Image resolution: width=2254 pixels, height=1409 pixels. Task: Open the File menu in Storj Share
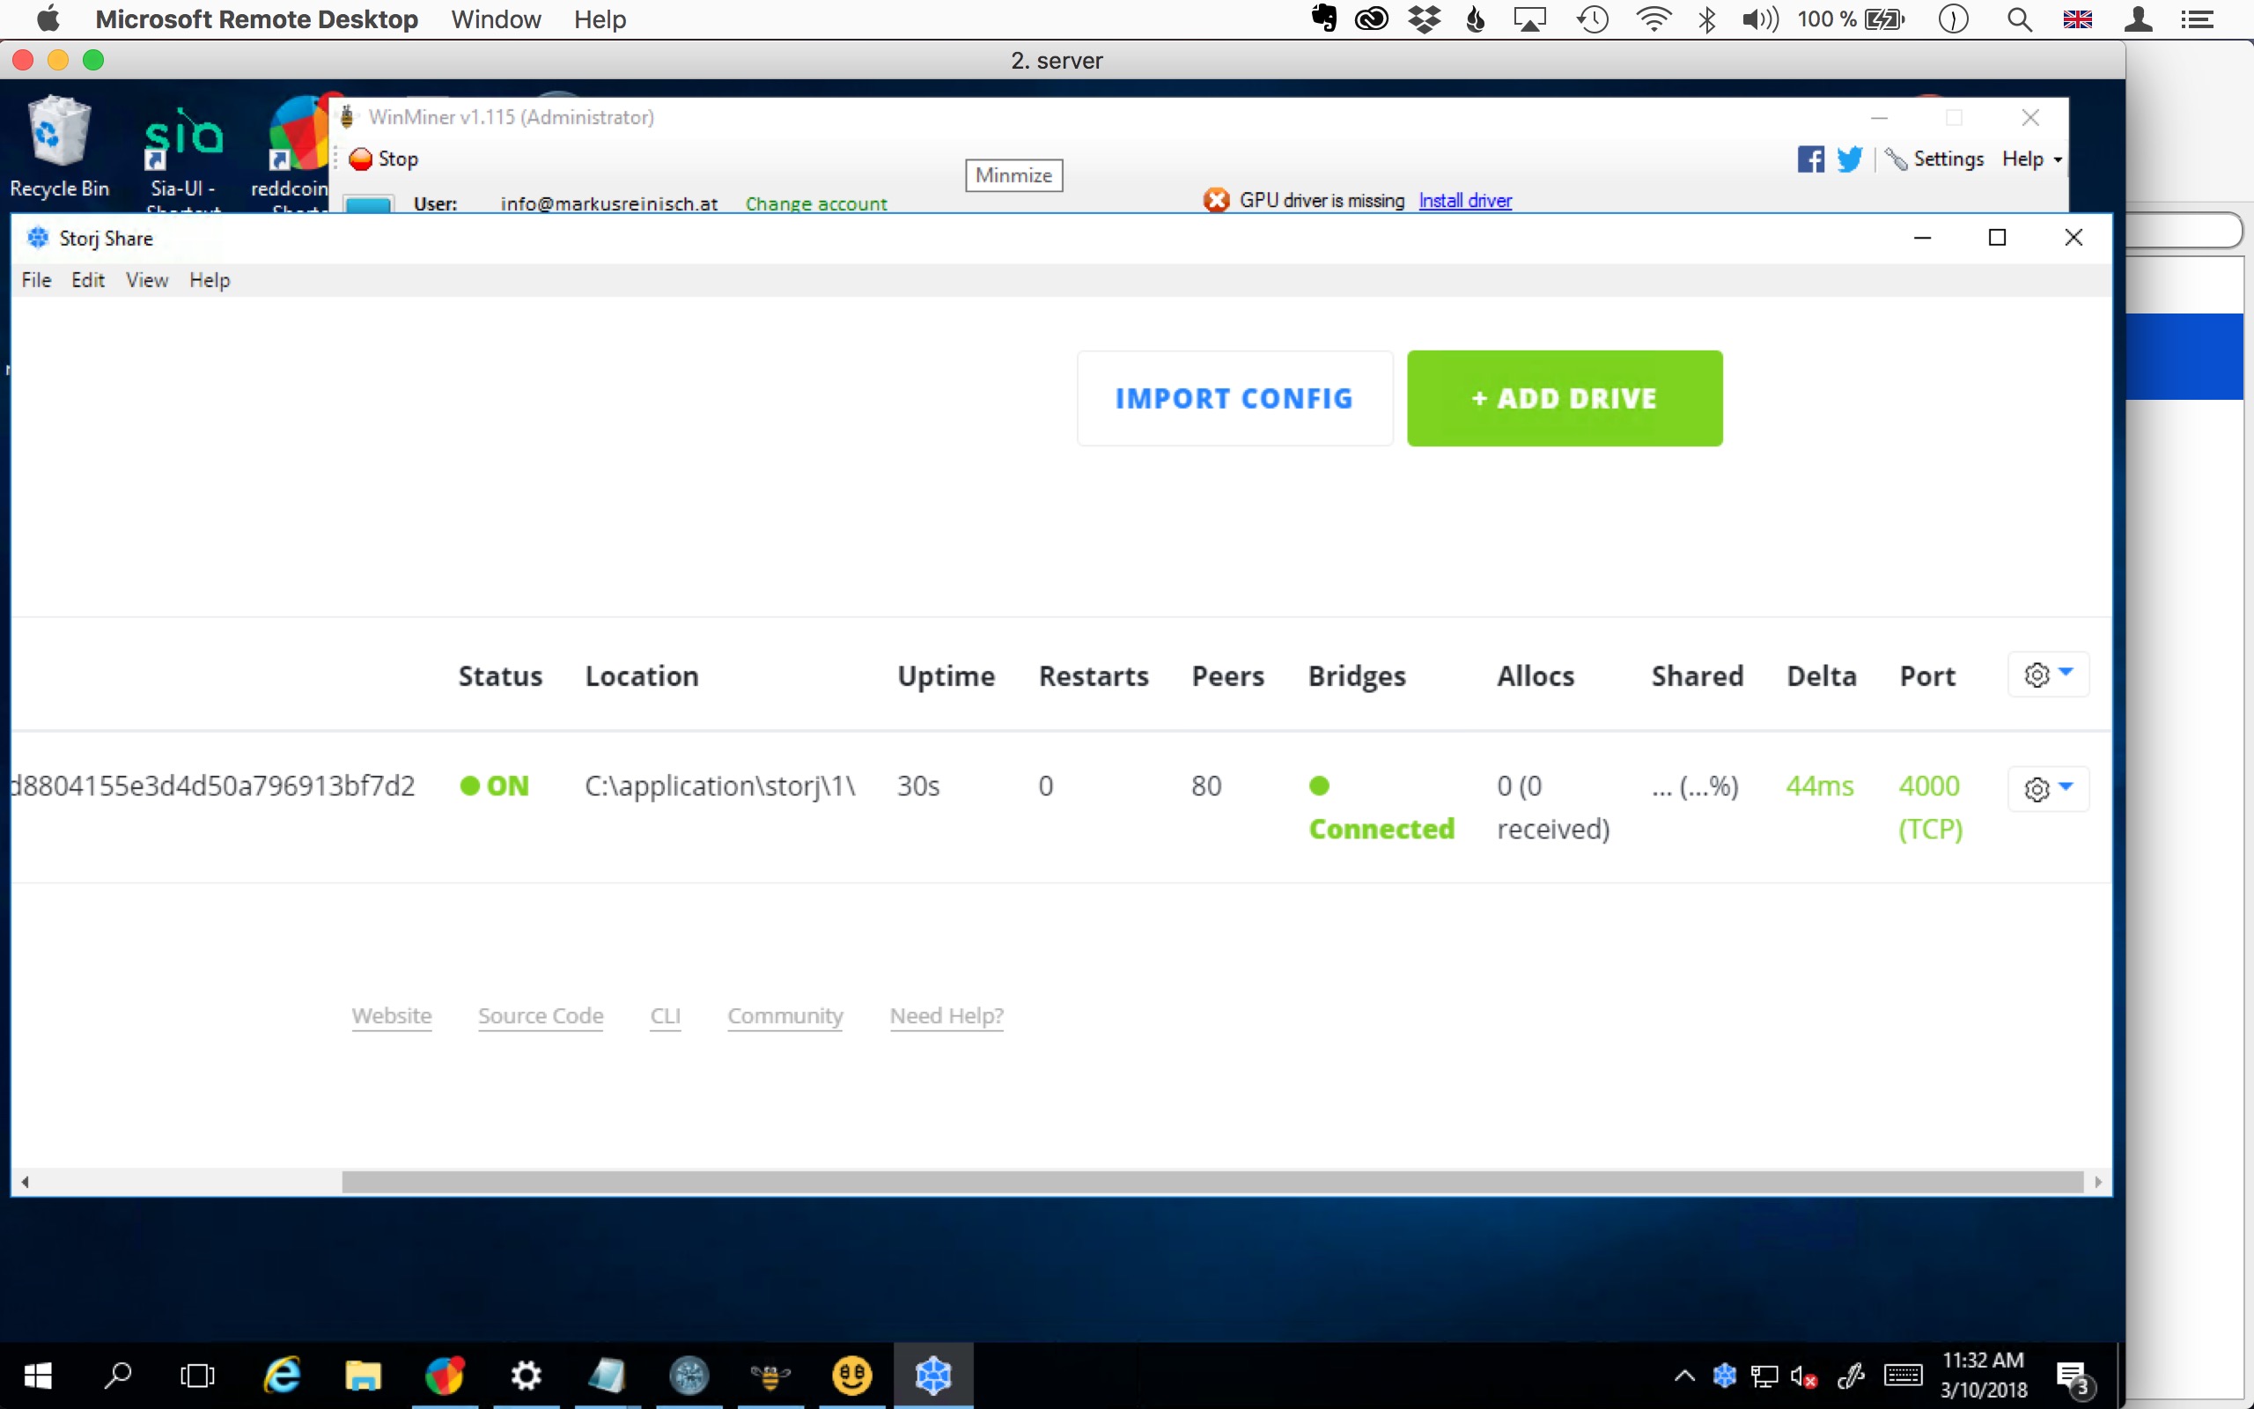36,281
